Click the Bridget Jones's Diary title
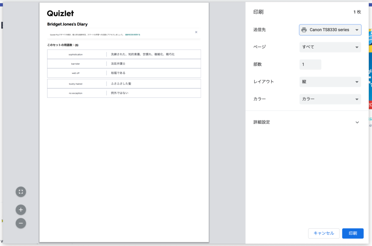The height and width of the screenshot is (246, 372). coord(67,24)
